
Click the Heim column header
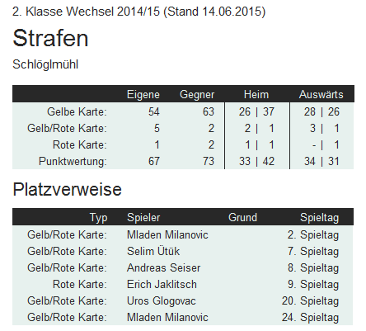tap(256, 94)
